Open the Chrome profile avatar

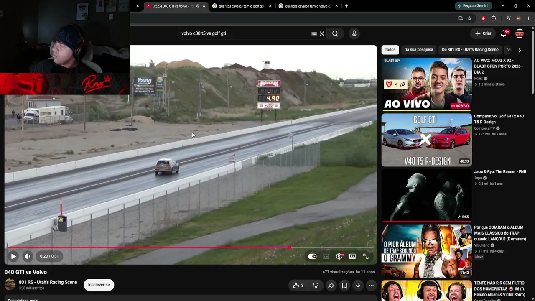coord(518,18)
